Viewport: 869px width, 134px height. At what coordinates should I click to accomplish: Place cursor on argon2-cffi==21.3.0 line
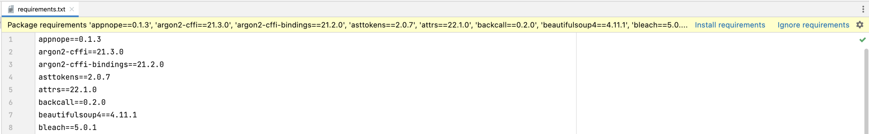tap(81, 52)
